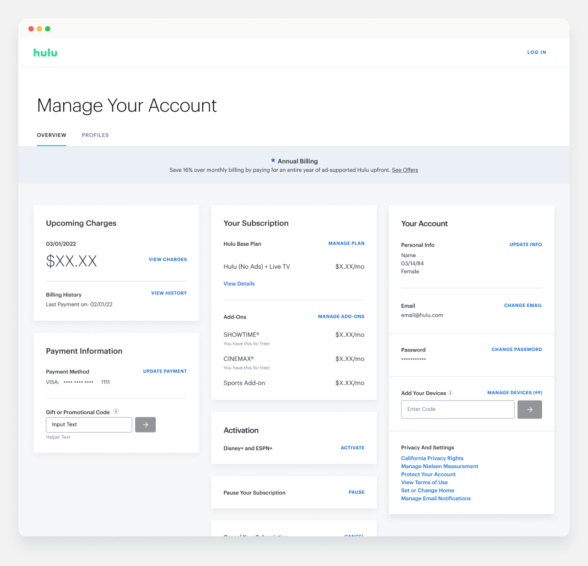Click the SHOWTIME add-on row text
Screen dimensions: 588x566
242,335
